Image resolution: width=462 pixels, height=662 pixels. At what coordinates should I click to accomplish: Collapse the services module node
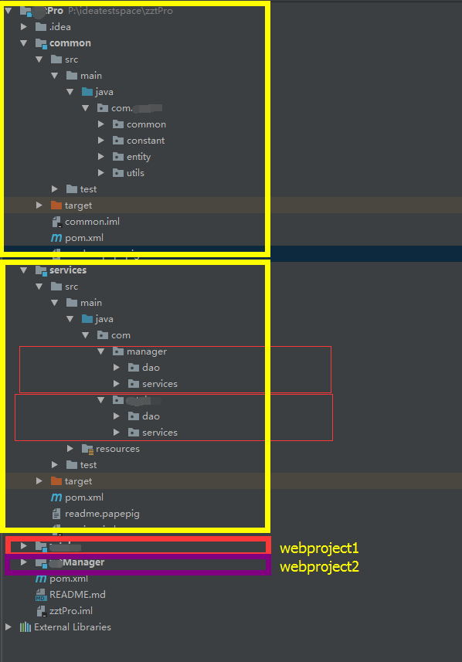pos(24,270)
